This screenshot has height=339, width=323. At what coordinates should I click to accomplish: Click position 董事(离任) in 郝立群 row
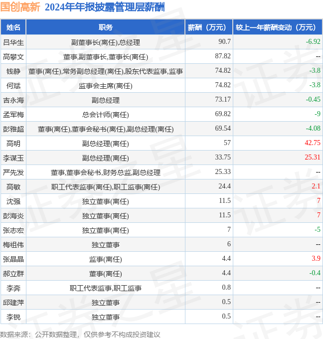[x=106, y=274]
